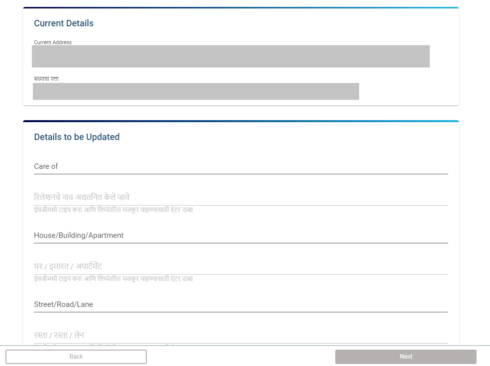The height and width of the screenshot is (366, 490).
Task: Focus the Marathi relation name field
Action: [x=241, y=197]
